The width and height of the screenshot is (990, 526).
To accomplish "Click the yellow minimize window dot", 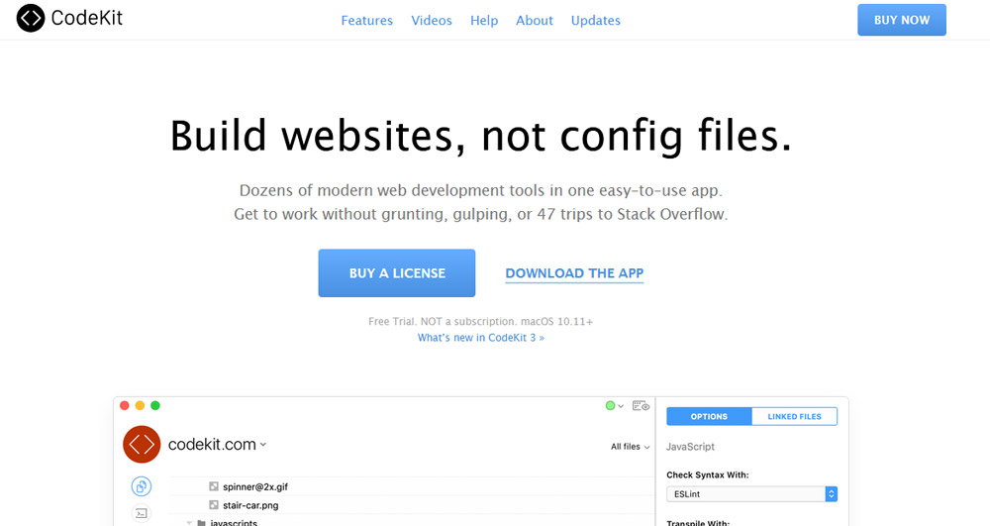I will point(140,405).
